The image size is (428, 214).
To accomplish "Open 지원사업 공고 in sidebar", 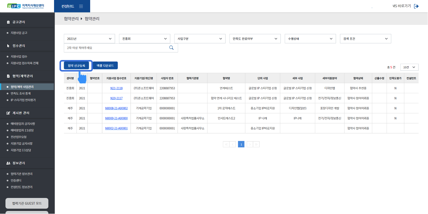I will click(x=19, y=33).
